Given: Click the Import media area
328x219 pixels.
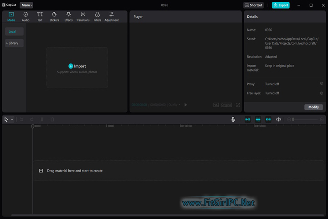Looking at the screenshot, I should pyautogui.click(x=77, y=68).
